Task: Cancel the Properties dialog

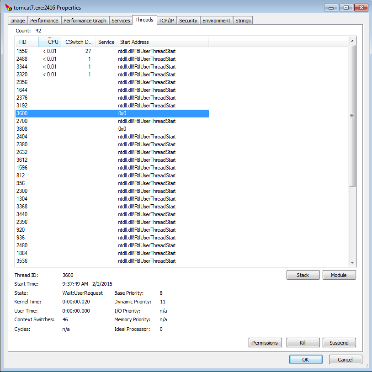Action: (345, 359)
